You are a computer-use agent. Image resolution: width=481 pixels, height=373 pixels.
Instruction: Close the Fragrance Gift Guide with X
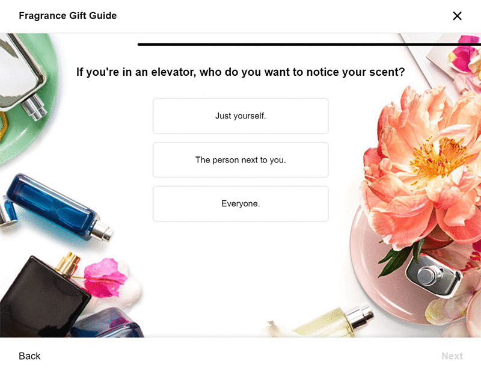click(457, 16)
